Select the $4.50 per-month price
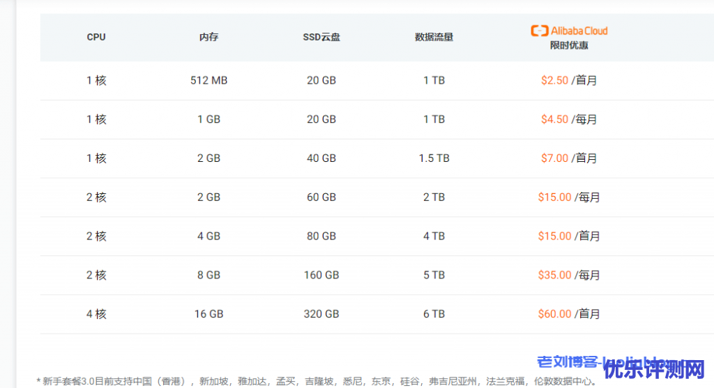This screenshot has width=714, height=388. pyautogui.click(x=554, y=119)
